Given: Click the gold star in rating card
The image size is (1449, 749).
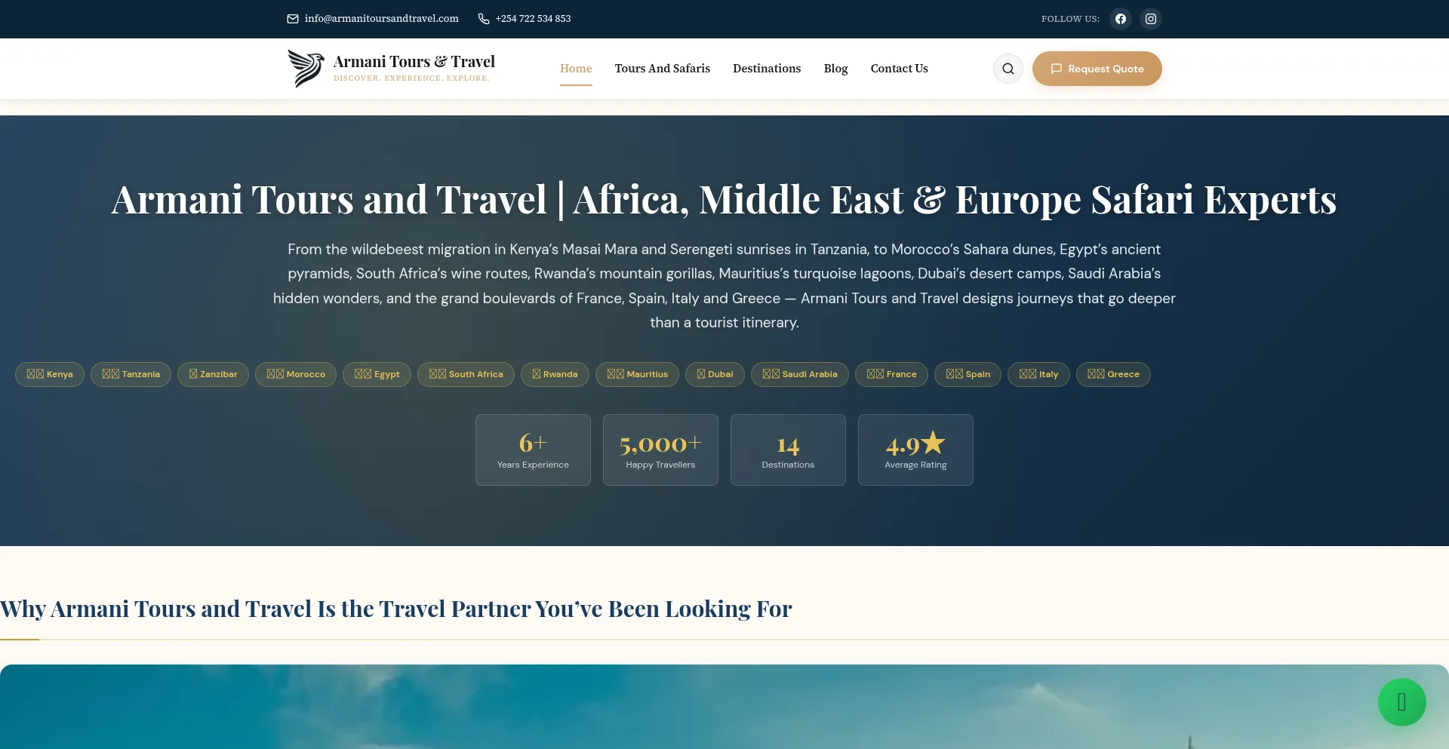Looking at the screenshot, I should point(934,442).
